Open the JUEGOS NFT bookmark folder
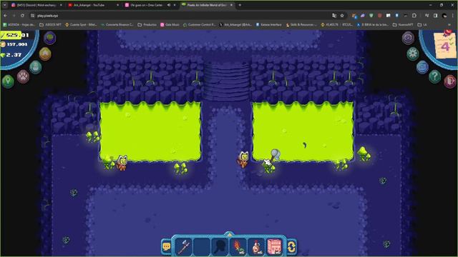The width and height of the screenshot is (458, 257). [x=51, y=25]
